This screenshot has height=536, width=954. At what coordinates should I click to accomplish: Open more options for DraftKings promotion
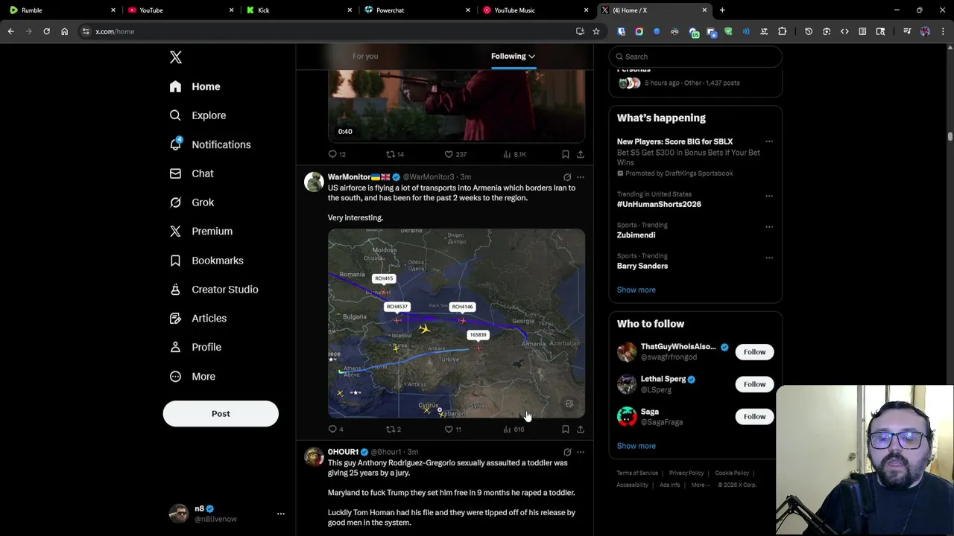click(769, 141)
